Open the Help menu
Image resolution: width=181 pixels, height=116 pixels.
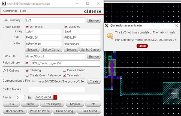point(23,11)
